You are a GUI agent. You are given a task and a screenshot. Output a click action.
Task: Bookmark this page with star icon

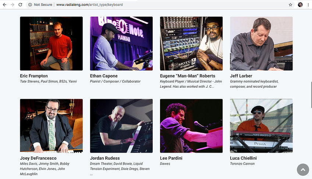pos(290,4)
